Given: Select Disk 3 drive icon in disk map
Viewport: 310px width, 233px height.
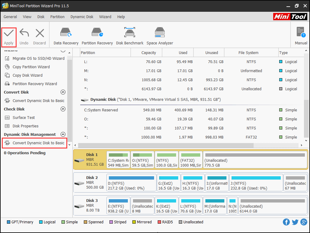Looking at the screenshot, I should pos(79,206).
